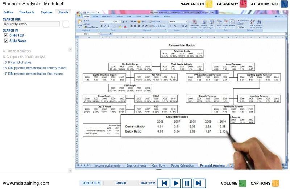
Task: Skip to previous slide button
Action: [x=165, y=183]
